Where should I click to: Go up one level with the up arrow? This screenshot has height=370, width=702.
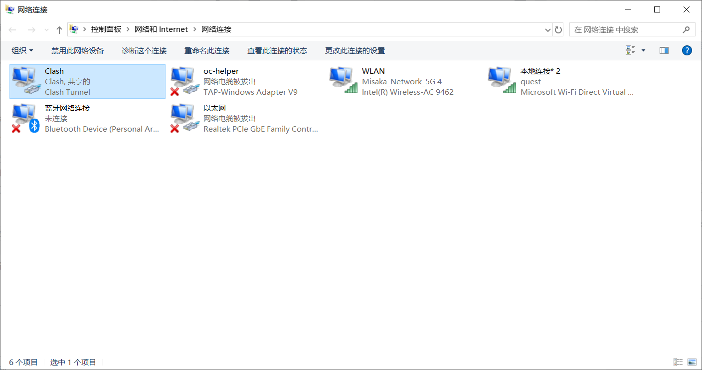[59, 30]
